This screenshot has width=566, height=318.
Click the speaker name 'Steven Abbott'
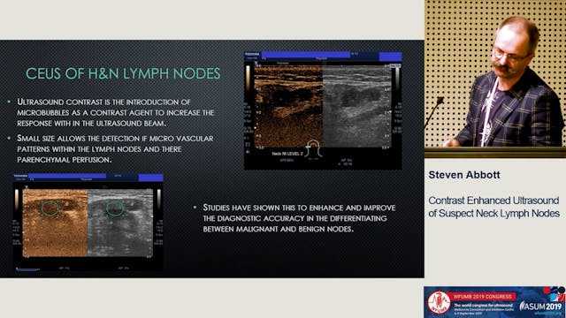pyautogui.click(x=463, y=175)
